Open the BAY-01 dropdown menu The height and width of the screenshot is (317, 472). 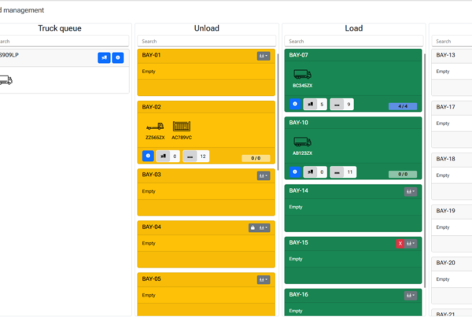[263, 56]
